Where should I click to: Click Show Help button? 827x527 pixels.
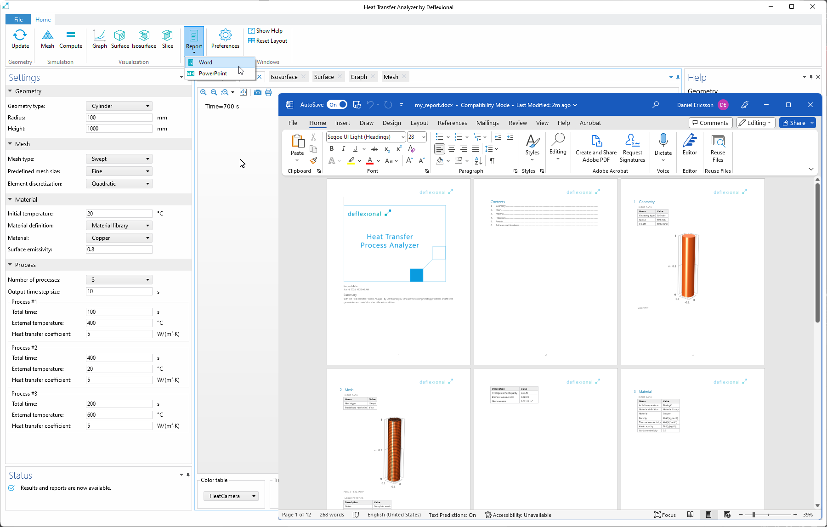(x=266, y=31)
